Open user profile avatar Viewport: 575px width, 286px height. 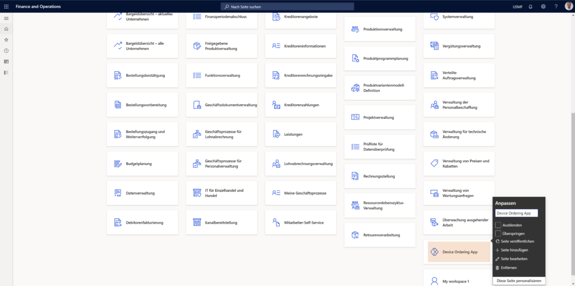(x=568, y=6)
